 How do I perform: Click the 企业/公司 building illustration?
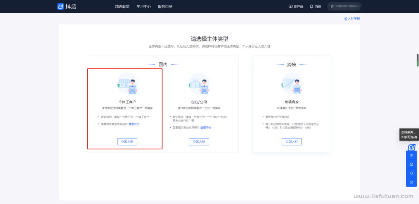[199, 84]
